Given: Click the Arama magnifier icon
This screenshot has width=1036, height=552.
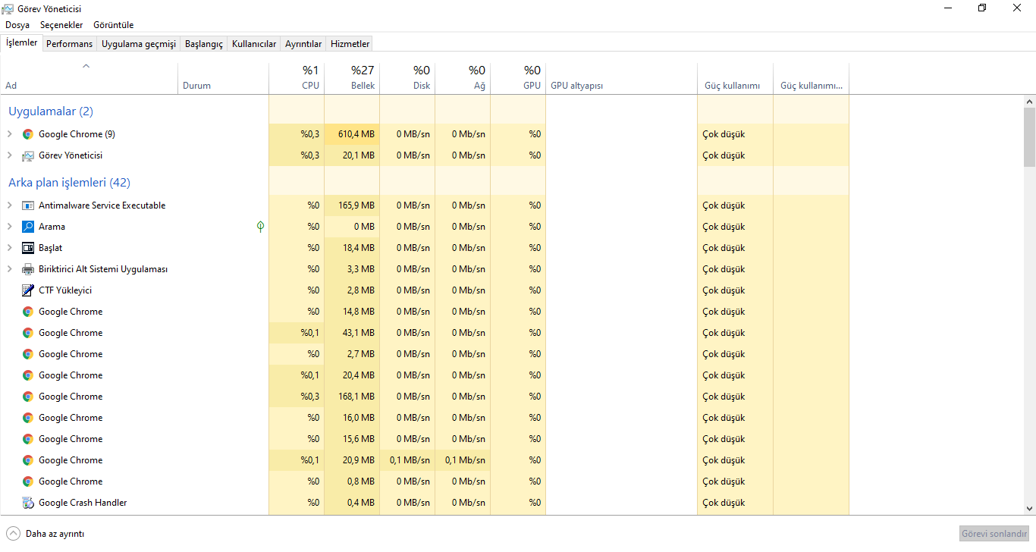Looking at the screenshot, I should (x=28, y=227).
